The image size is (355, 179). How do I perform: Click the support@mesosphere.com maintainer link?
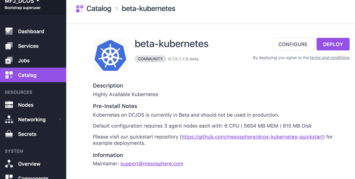click(x=152, y=163)
